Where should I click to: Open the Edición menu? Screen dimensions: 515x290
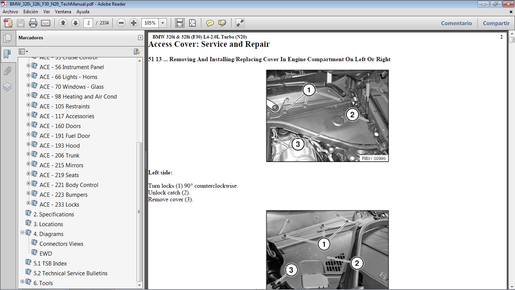pos(31,12)
